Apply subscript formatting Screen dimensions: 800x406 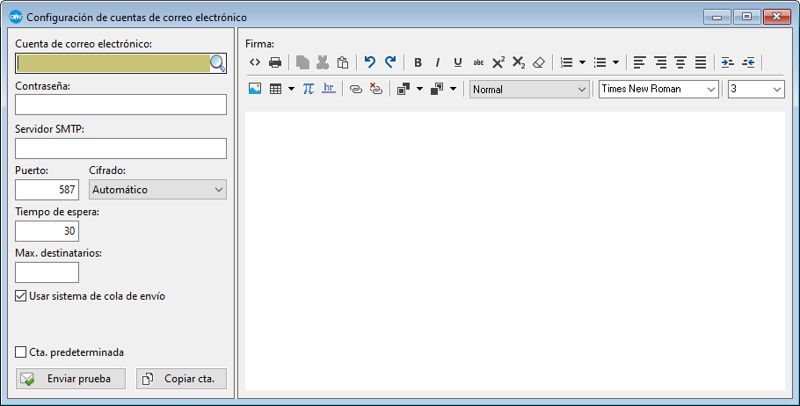click(519, 62)
